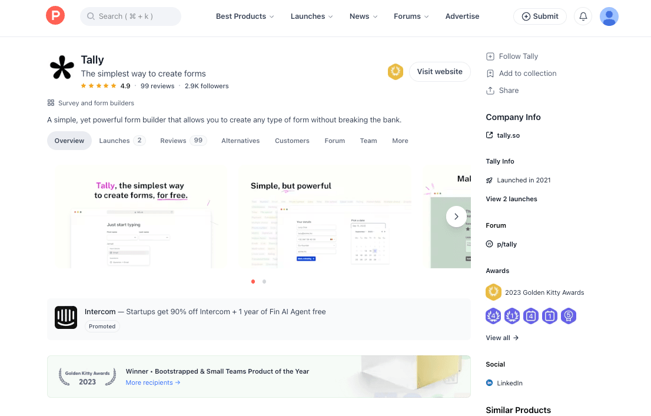Image resolution: width=651 pixels, height=416 pixels.
Task: Open the Forum tab
Action: click(x=335, y=141)
